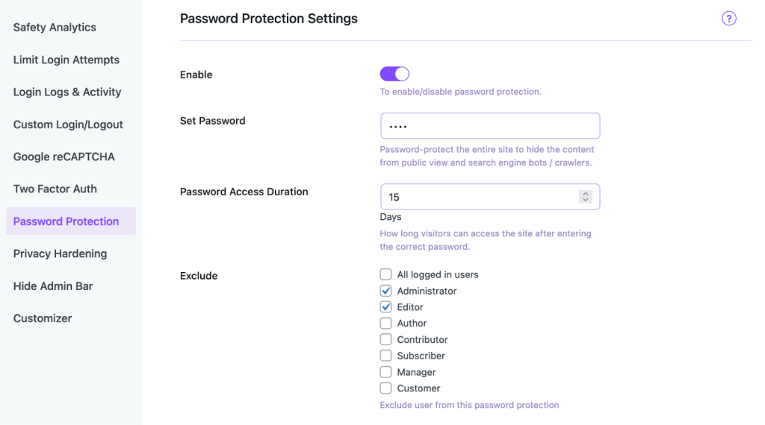This screenshot has height=425, width=765.
Task: Navigate to Custom Login/Logout
Action: click(x=68, y=125)
